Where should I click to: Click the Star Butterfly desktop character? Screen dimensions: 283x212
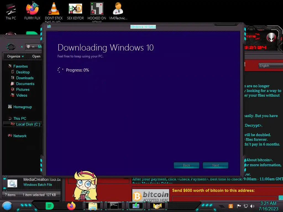pos(85,186)
